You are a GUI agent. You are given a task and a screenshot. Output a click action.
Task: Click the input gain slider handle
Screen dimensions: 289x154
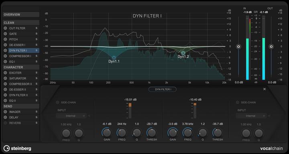click(x=238, y=47)
